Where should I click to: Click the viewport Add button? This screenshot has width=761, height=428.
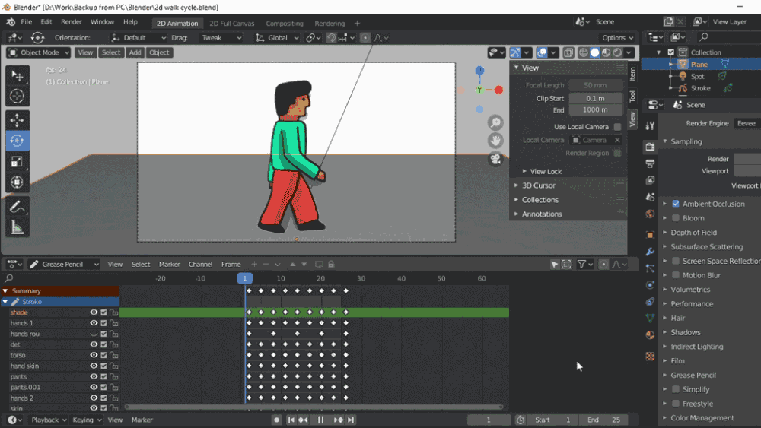click(135, 52)
